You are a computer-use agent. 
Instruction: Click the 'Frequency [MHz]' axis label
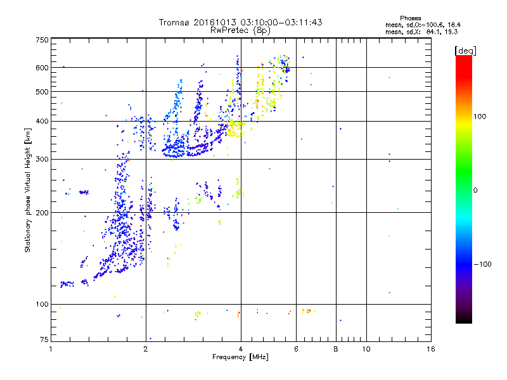pos(240,357)
